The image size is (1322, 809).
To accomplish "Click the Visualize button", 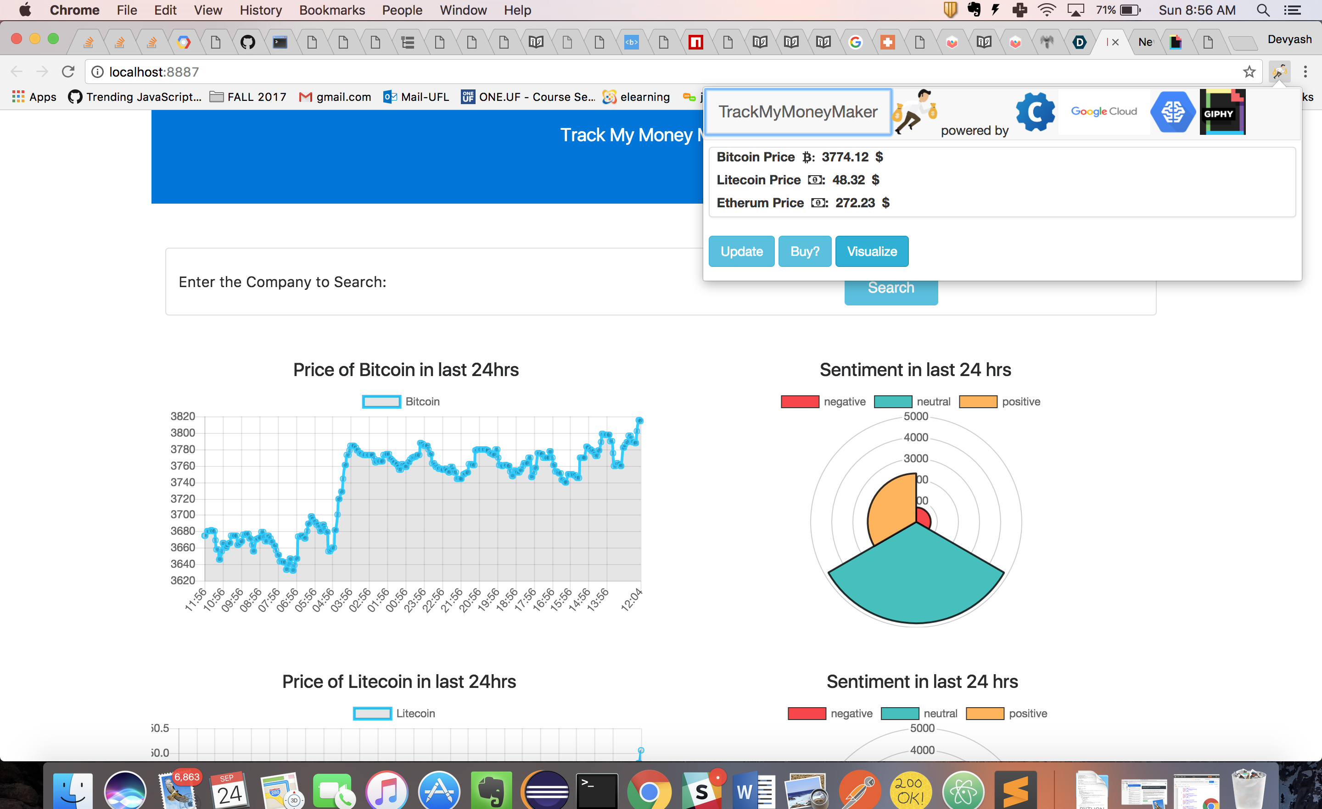I will pos(871,251).
